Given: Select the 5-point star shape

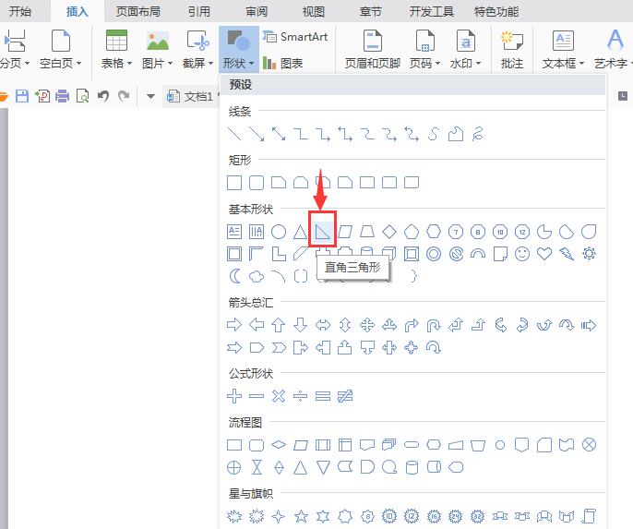Looking at the screenshot, I should click(301, 516).
